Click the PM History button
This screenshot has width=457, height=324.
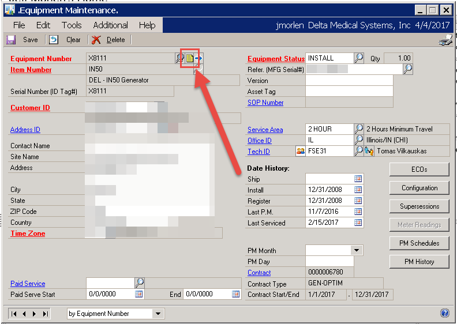pos(419,261)
